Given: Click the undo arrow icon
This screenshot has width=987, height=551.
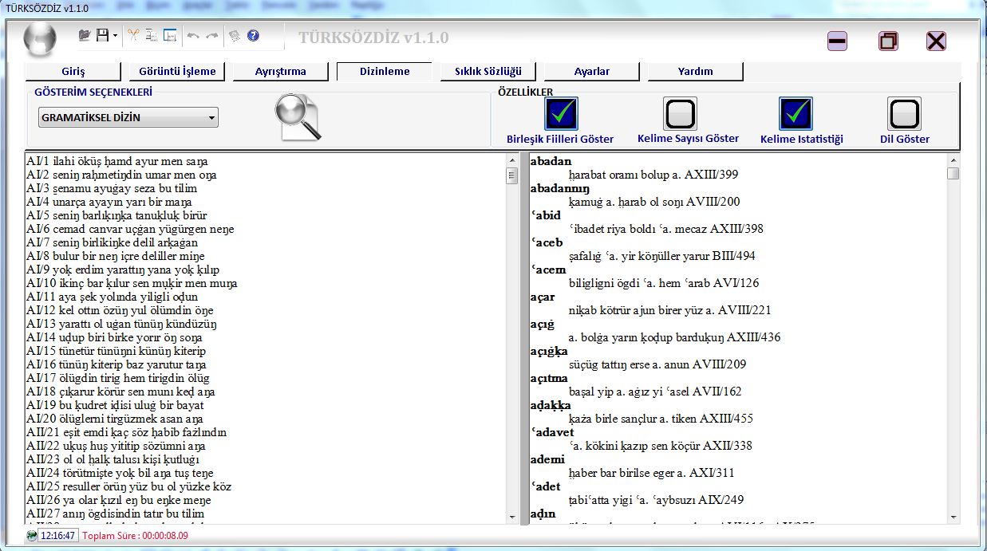Looking at the screenshot, I should pos(193,36).
